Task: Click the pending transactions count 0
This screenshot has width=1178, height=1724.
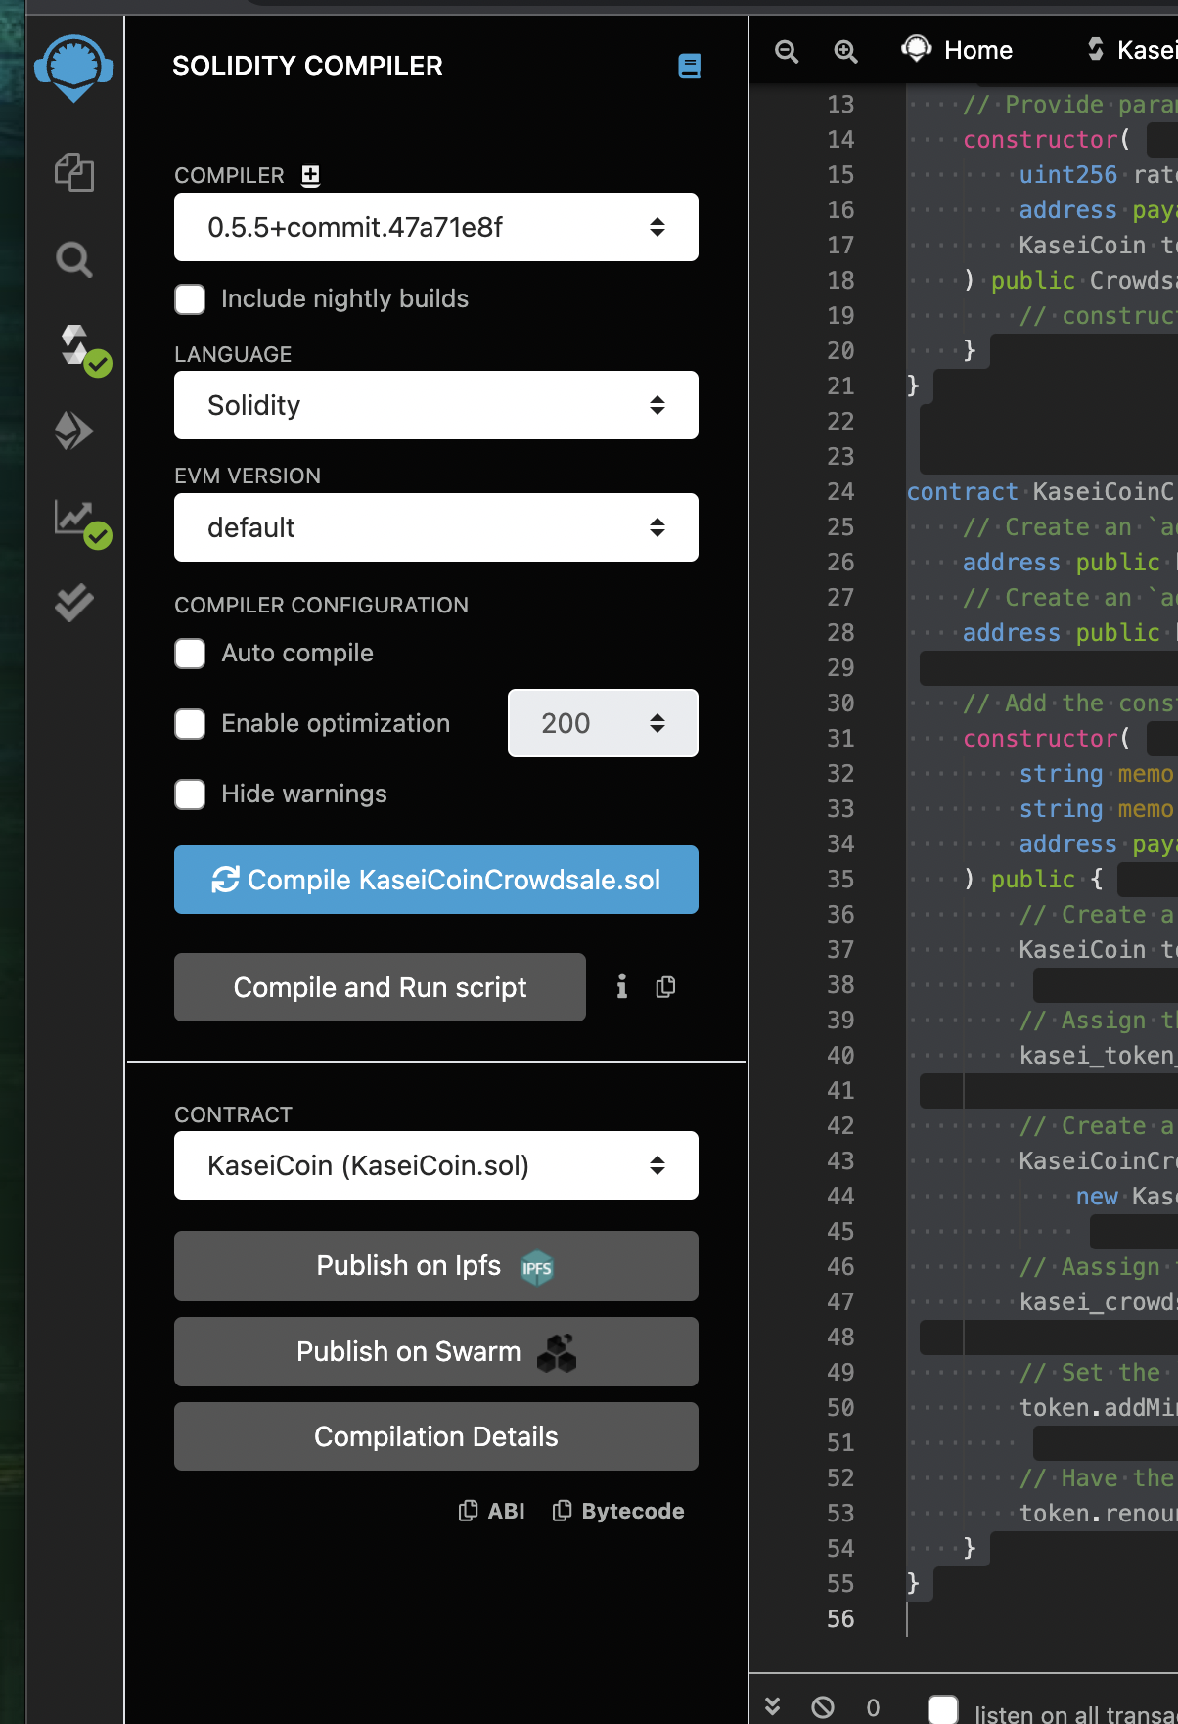Action: (x=873, y=1708)
